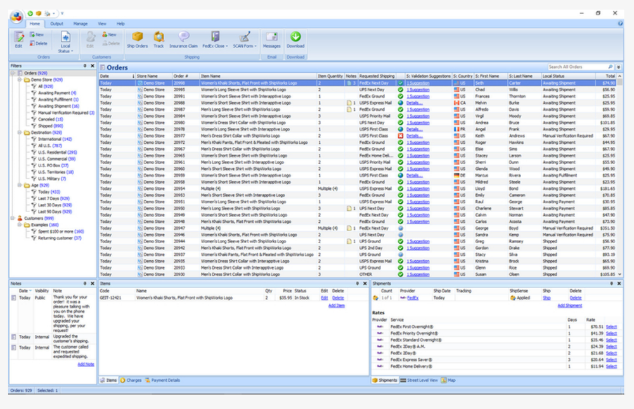The image size is (634, 409).
Task: Open the FedEx Close dropdown
Action: 215,39
